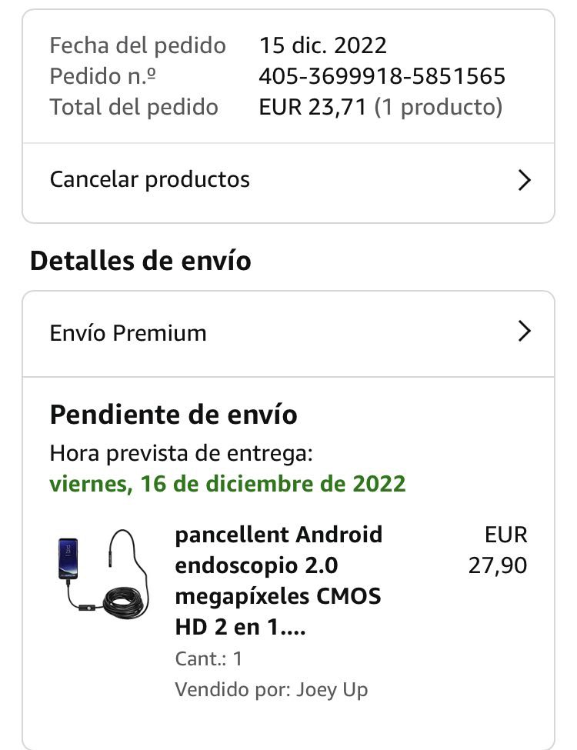Select the Envío Premium label

tap(128, 333)
